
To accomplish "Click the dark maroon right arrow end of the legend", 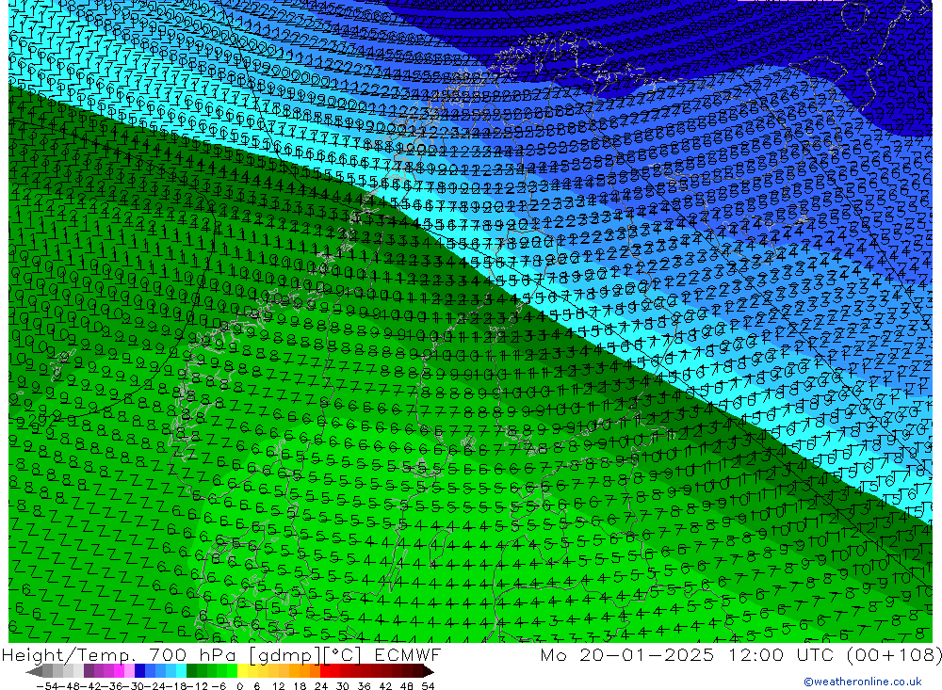I will tap(429, 671).
